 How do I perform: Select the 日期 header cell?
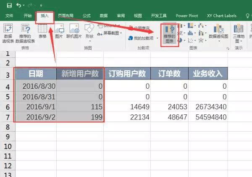click(36, 74)
